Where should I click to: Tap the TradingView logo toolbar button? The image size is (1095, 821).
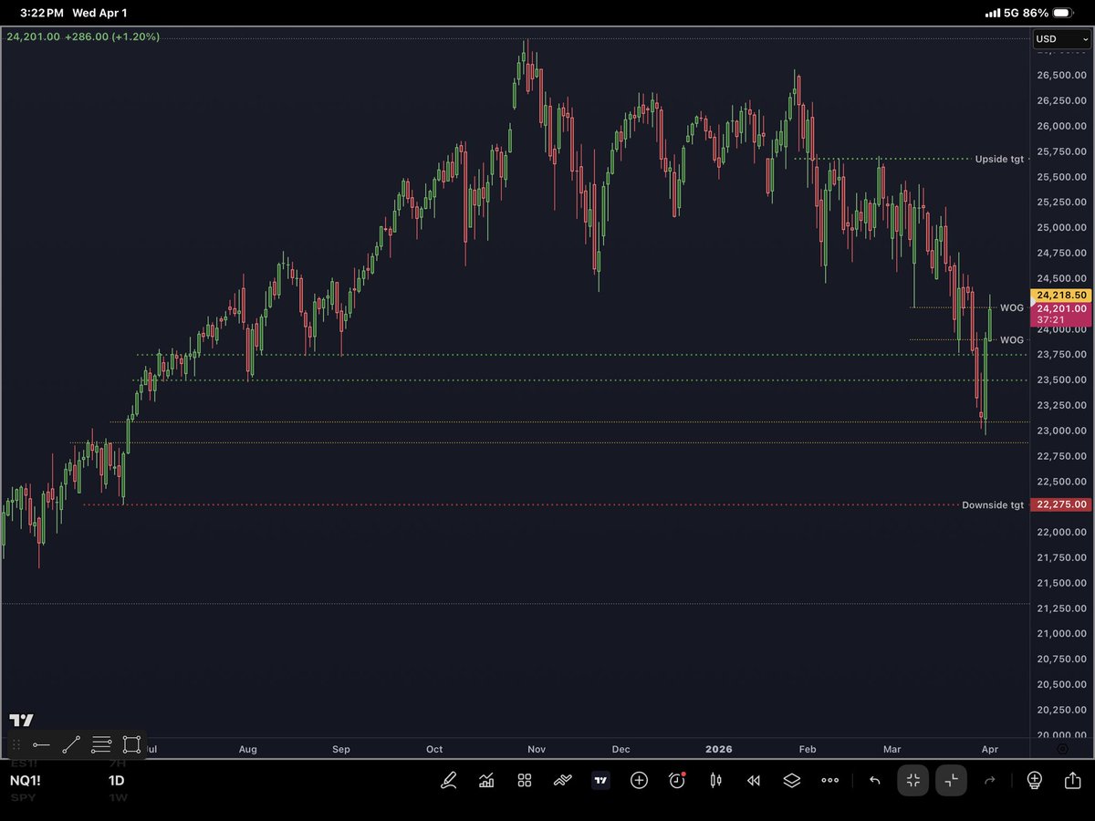[x=600, y=780]
